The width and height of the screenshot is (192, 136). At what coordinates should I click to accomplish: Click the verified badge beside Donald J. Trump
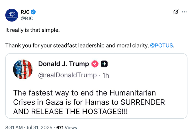tap(95, 64)
